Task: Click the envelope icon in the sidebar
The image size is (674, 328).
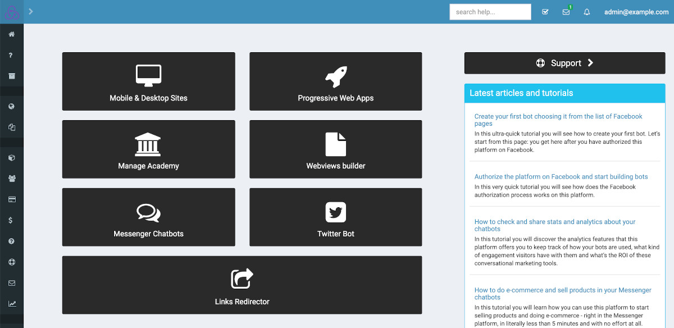Action: click(11, 283)
